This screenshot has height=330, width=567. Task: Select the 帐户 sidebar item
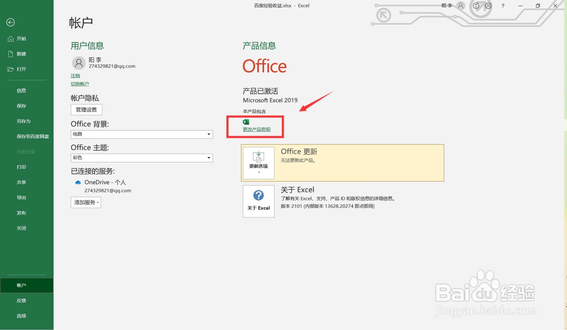[x=27, y=285]
